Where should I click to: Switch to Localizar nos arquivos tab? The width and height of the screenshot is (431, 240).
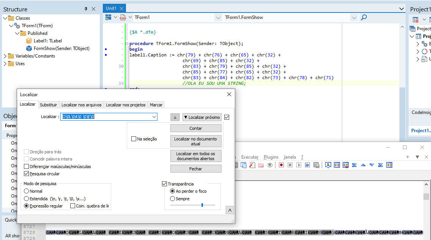coord(81,105)
